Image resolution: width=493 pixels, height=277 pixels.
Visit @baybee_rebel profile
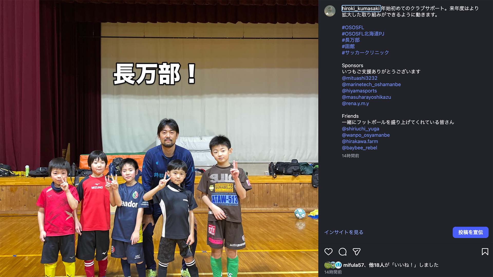pos(359,148)
